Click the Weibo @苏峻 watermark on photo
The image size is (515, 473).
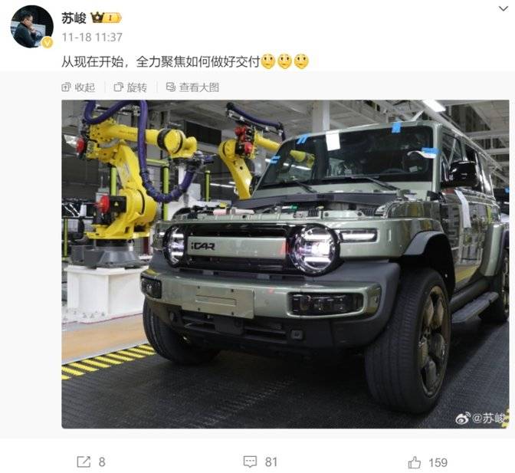[x=481, y=419]
